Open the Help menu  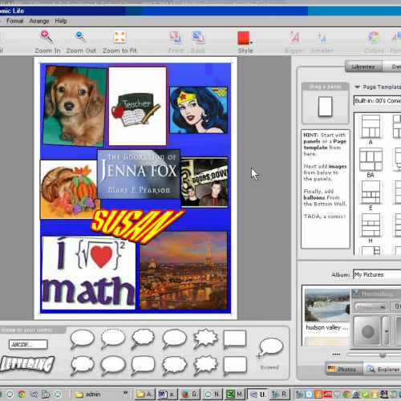tap(61, 21)
